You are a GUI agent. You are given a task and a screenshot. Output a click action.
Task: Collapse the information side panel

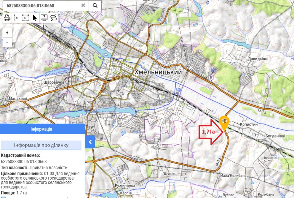click(90, 142)
